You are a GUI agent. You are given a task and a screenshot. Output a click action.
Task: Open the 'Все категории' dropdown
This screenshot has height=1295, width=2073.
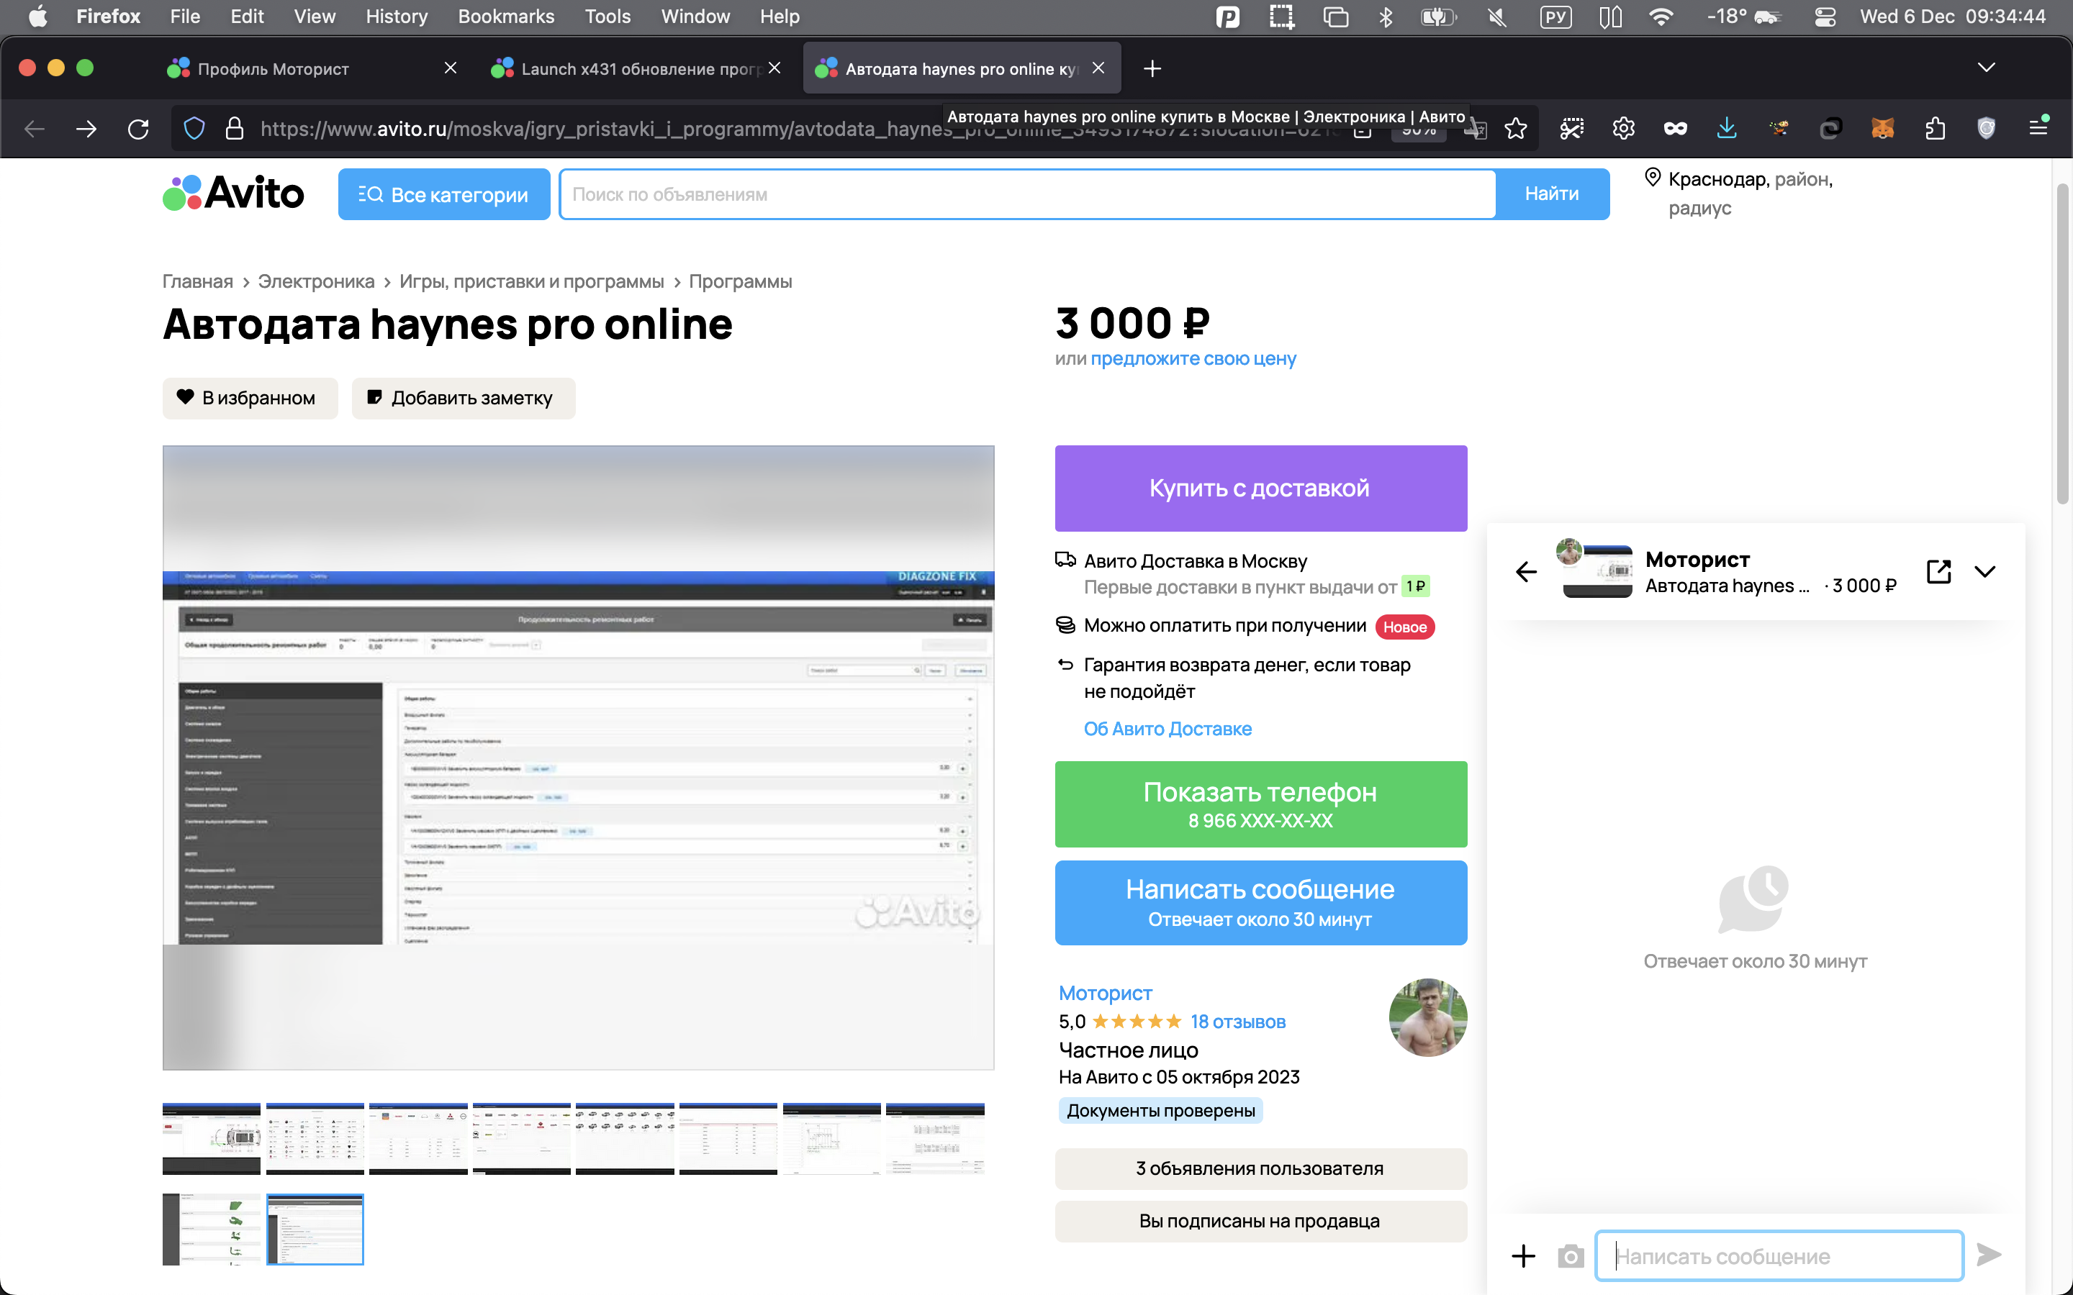coord(443,194)
